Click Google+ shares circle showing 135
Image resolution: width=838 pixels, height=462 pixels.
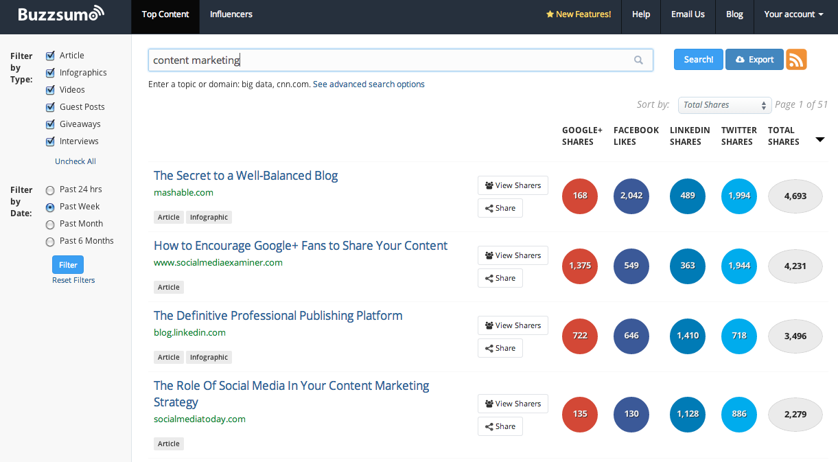[x=580, y=414]
